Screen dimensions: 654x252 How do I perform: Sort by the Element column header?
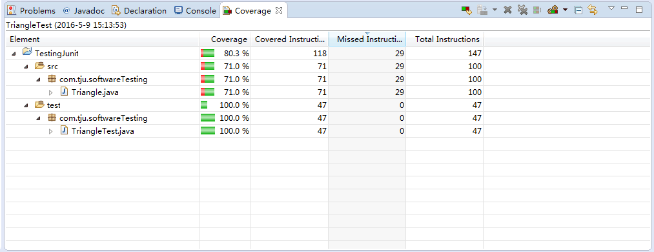click(102, 39)
